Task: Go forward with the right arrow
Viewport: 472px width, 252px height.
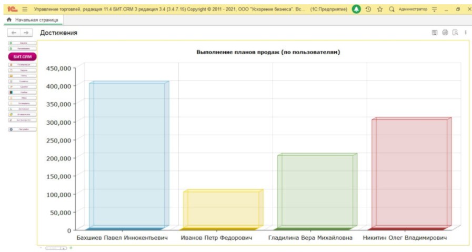Action: [x=26, y=33]
